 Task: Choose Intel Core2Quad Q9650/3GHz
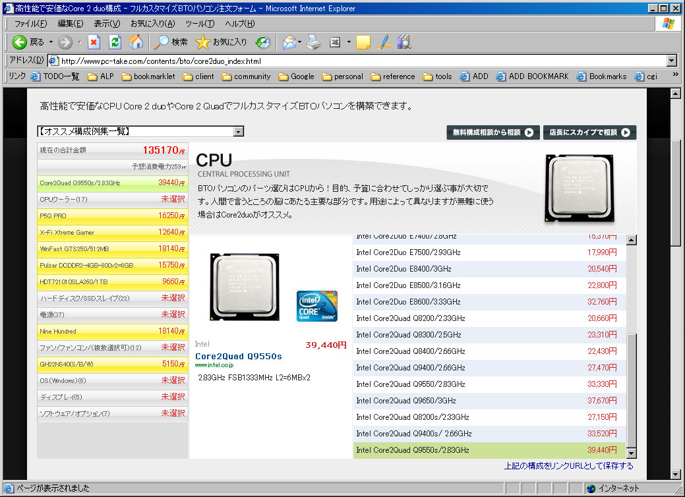coord(489,401)
